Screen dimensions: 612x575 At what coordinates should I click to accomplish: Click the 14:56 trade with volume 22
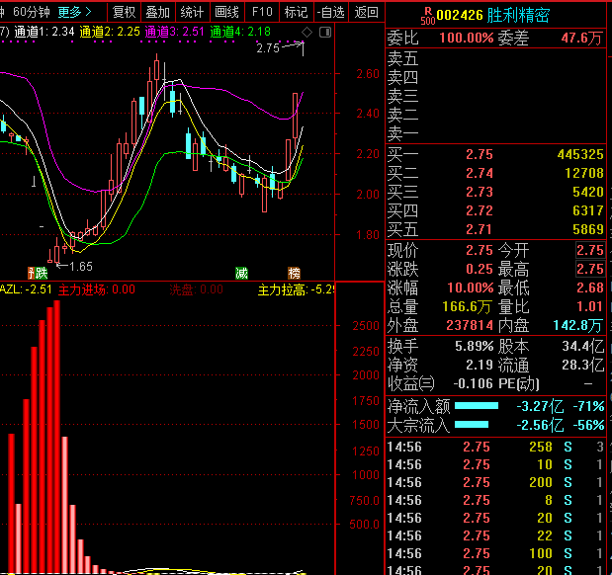click(x=495, y=536)
